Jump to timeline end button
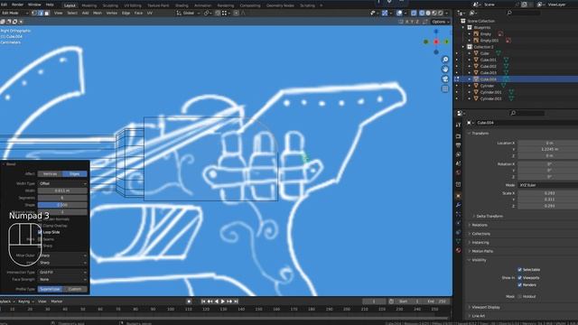 [x=236, y=302]
